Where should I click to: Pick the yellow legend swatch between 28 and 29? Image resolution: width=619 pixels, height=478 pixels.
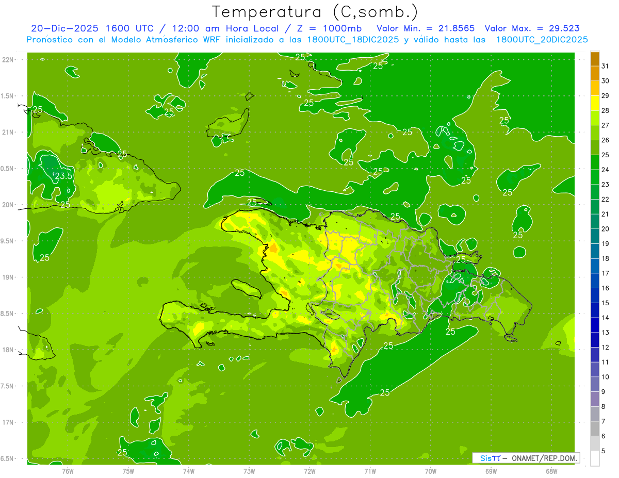(595, 103)
